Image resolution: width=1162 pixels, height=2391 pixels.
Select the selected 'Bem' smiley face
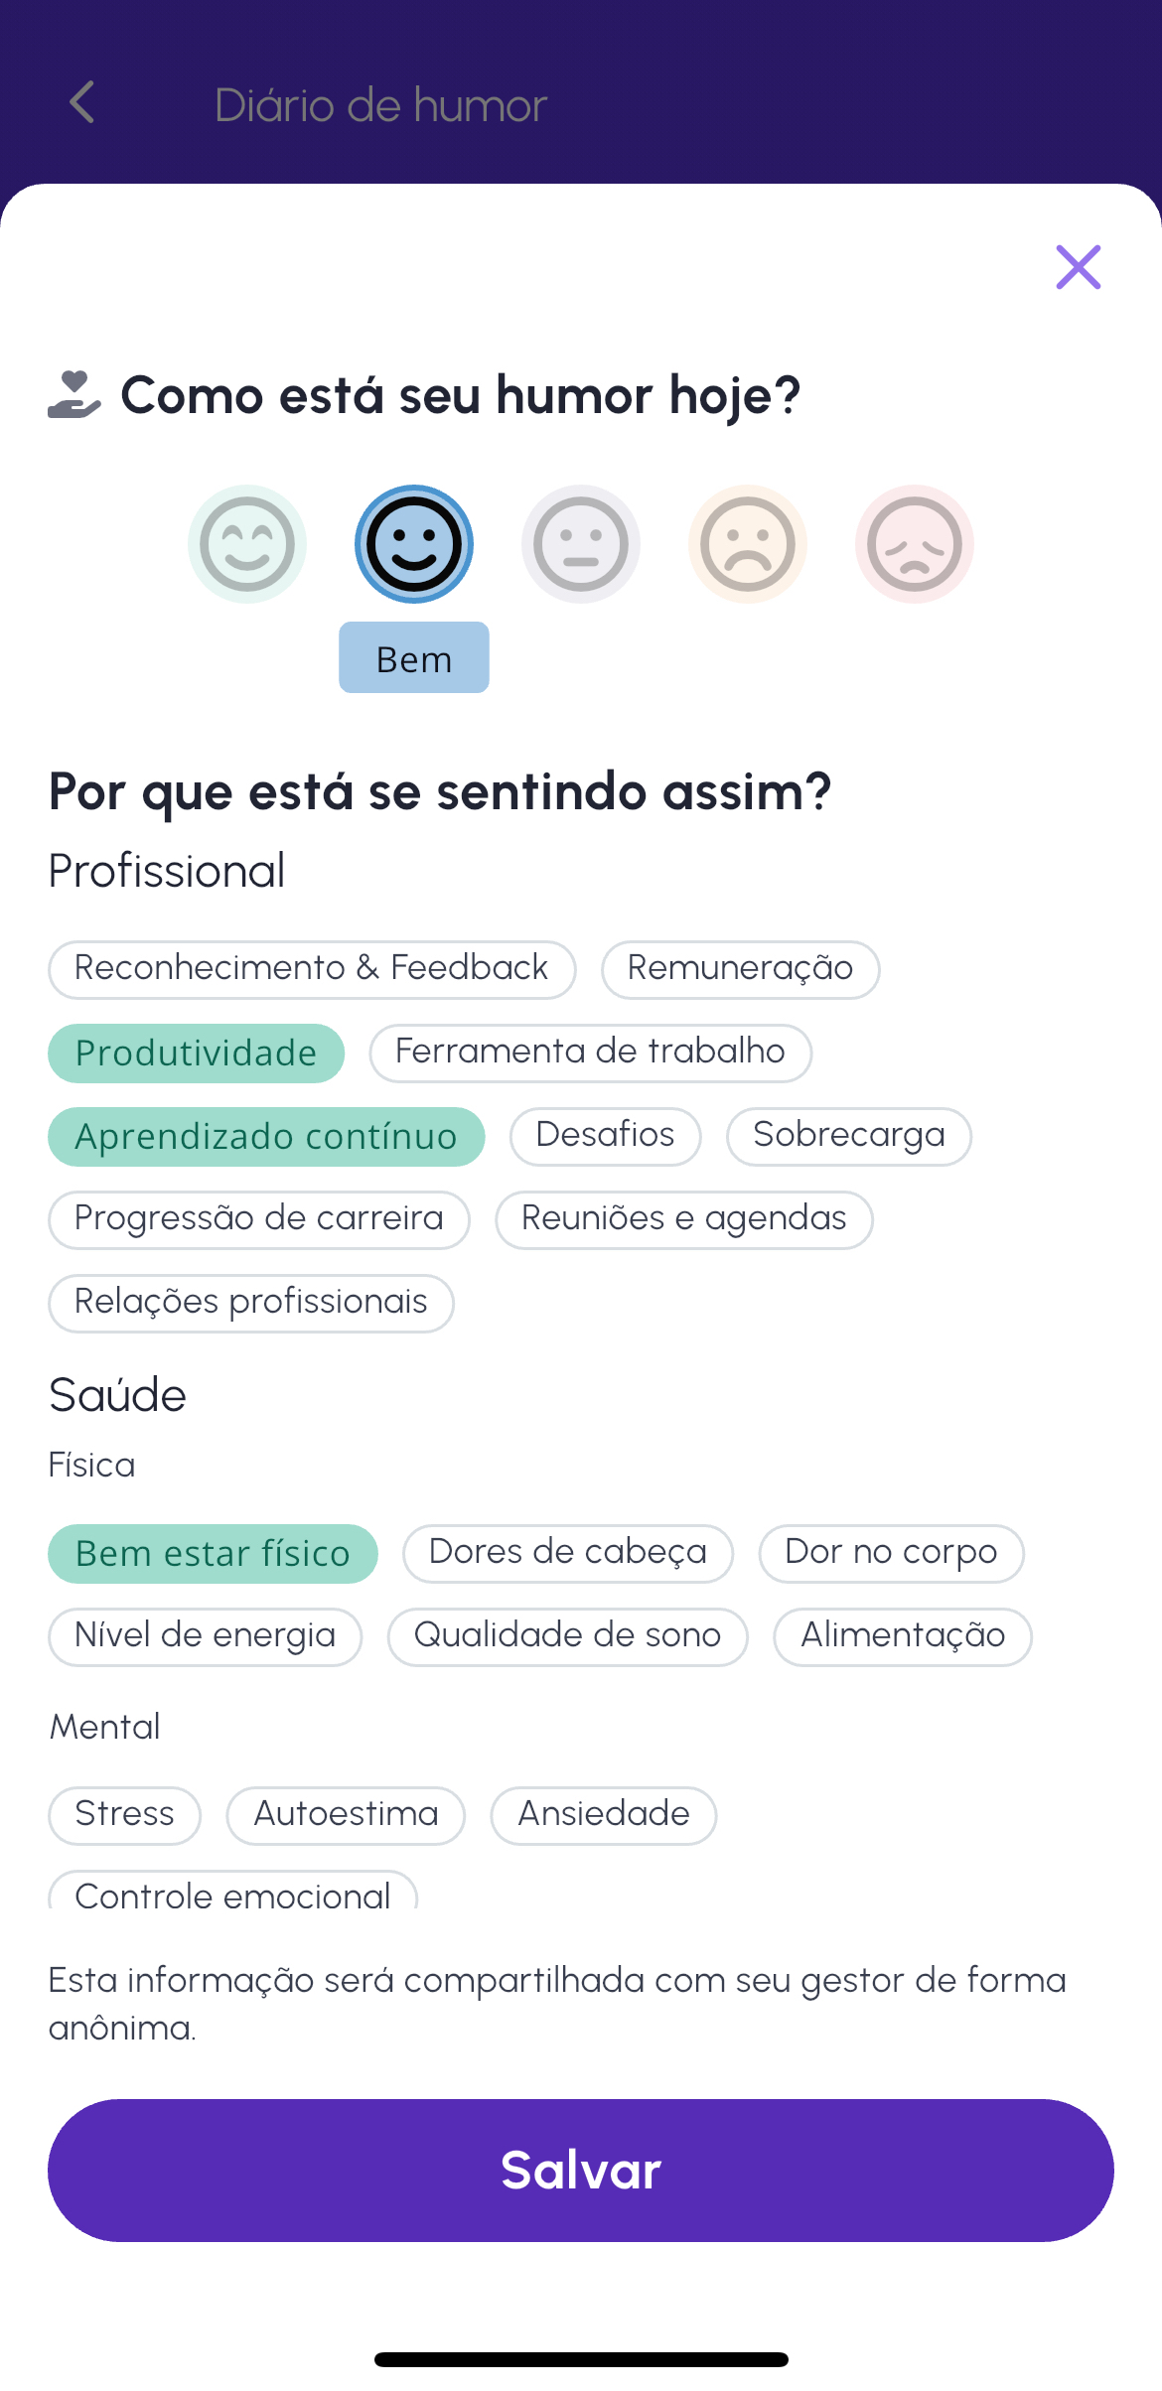tap(414, 544)
